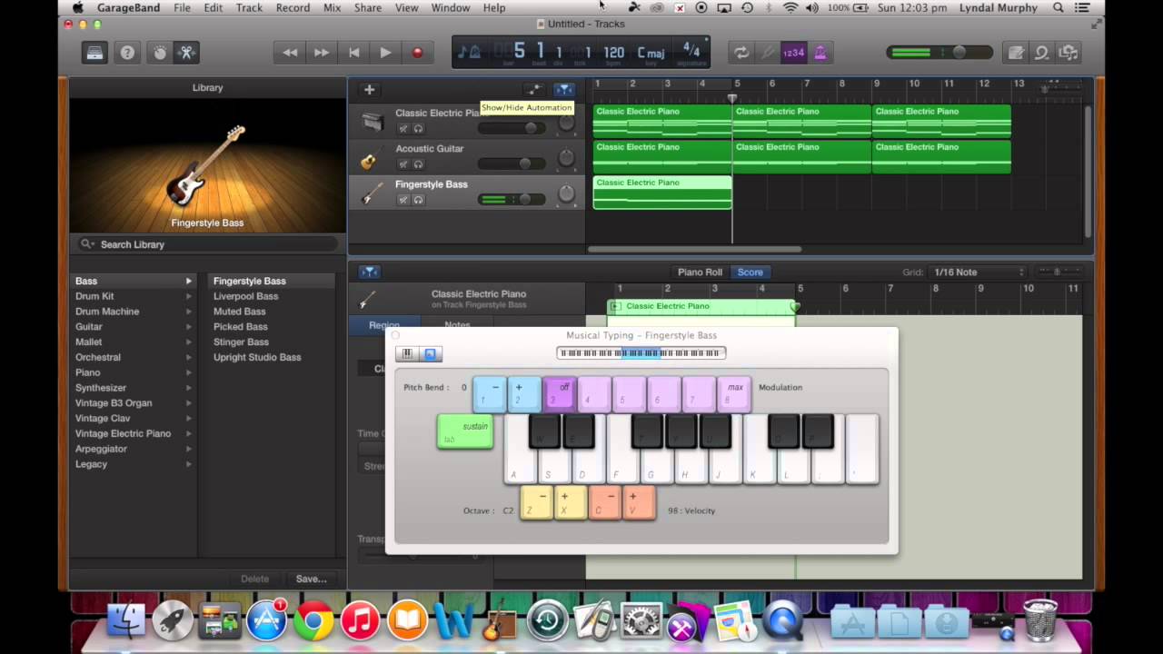
Task: Toggle the purple metronome button
Action: pyautogui.click(x=820, y=53)
